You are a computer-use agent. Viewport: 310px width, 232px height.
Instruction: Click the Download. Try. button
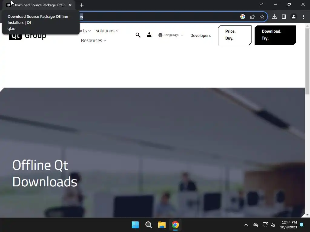[275, 35]
